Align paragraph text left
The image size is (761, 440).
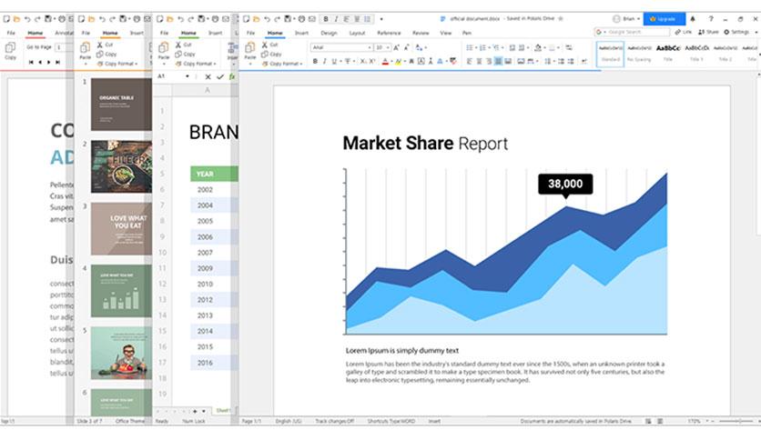coord(469,61)
